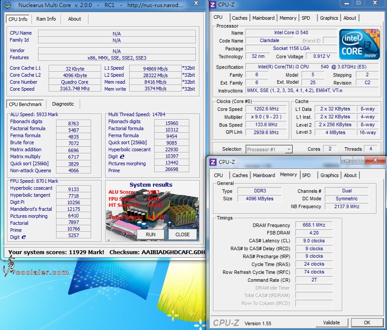Click the CLOSE button in Nuclearus System results
387x330 pixels.
[182, 234]
